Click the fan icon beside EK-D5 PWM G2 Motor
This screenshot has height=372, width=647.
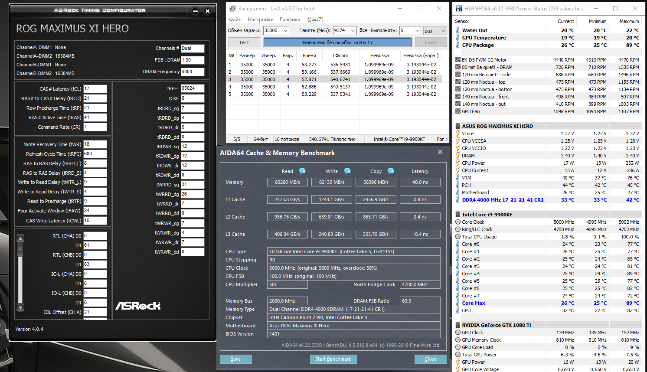458,60
